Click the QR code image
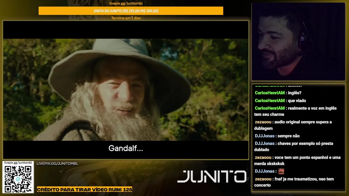The width and height of the screenshot is (349, 196). [x=18, y=179]
